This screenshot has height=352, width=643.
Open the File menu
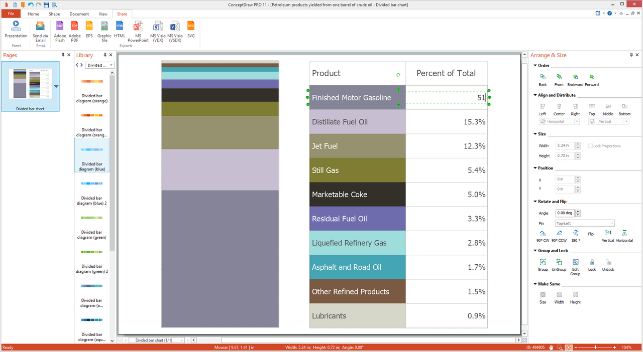coord(11,14)
